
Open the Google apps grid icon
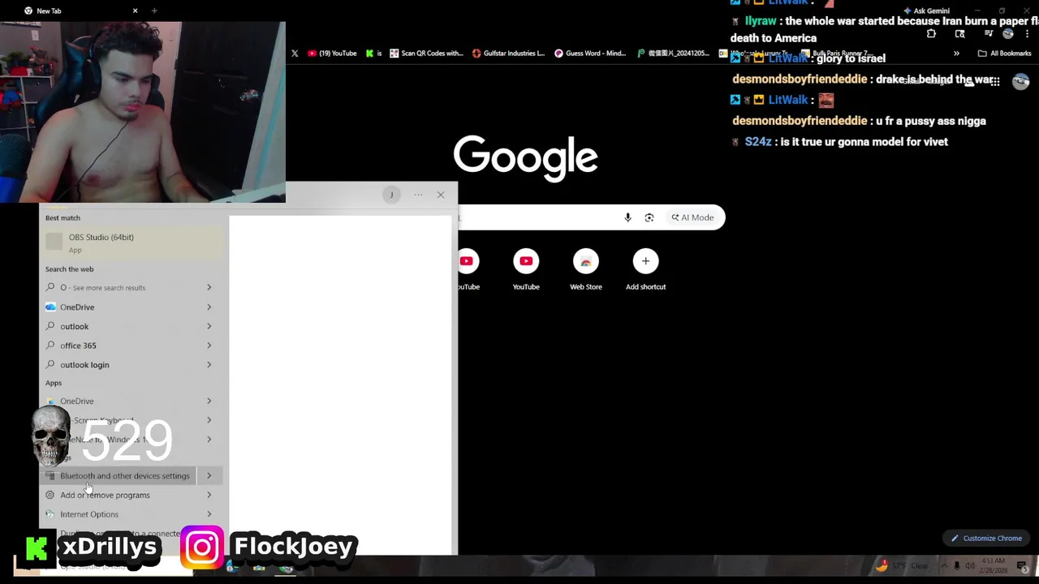pos(995,81)
